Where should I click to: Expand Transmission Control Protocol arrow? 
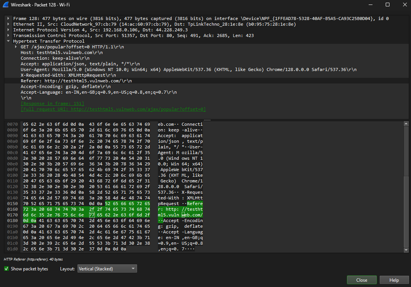(8, 35)
